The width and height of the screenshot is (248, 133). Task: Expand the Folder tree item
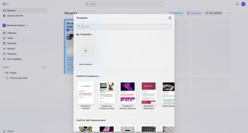click(x=4, y=73)
